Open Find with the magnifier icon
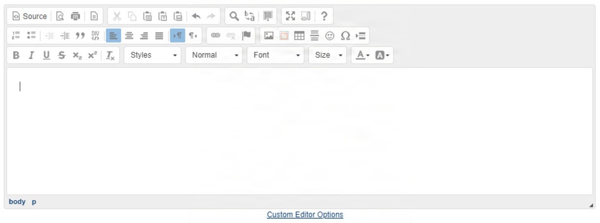 234,16
